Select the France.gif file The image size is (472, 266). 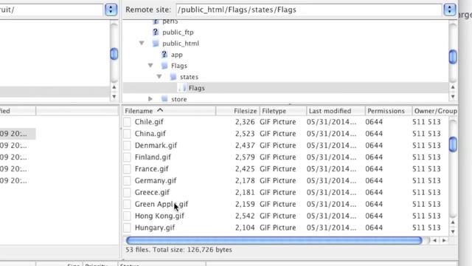151,169
